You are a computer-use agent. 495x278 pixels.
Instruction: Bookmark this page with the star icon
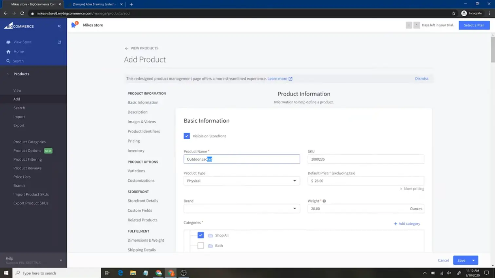(x=454, y=13)
